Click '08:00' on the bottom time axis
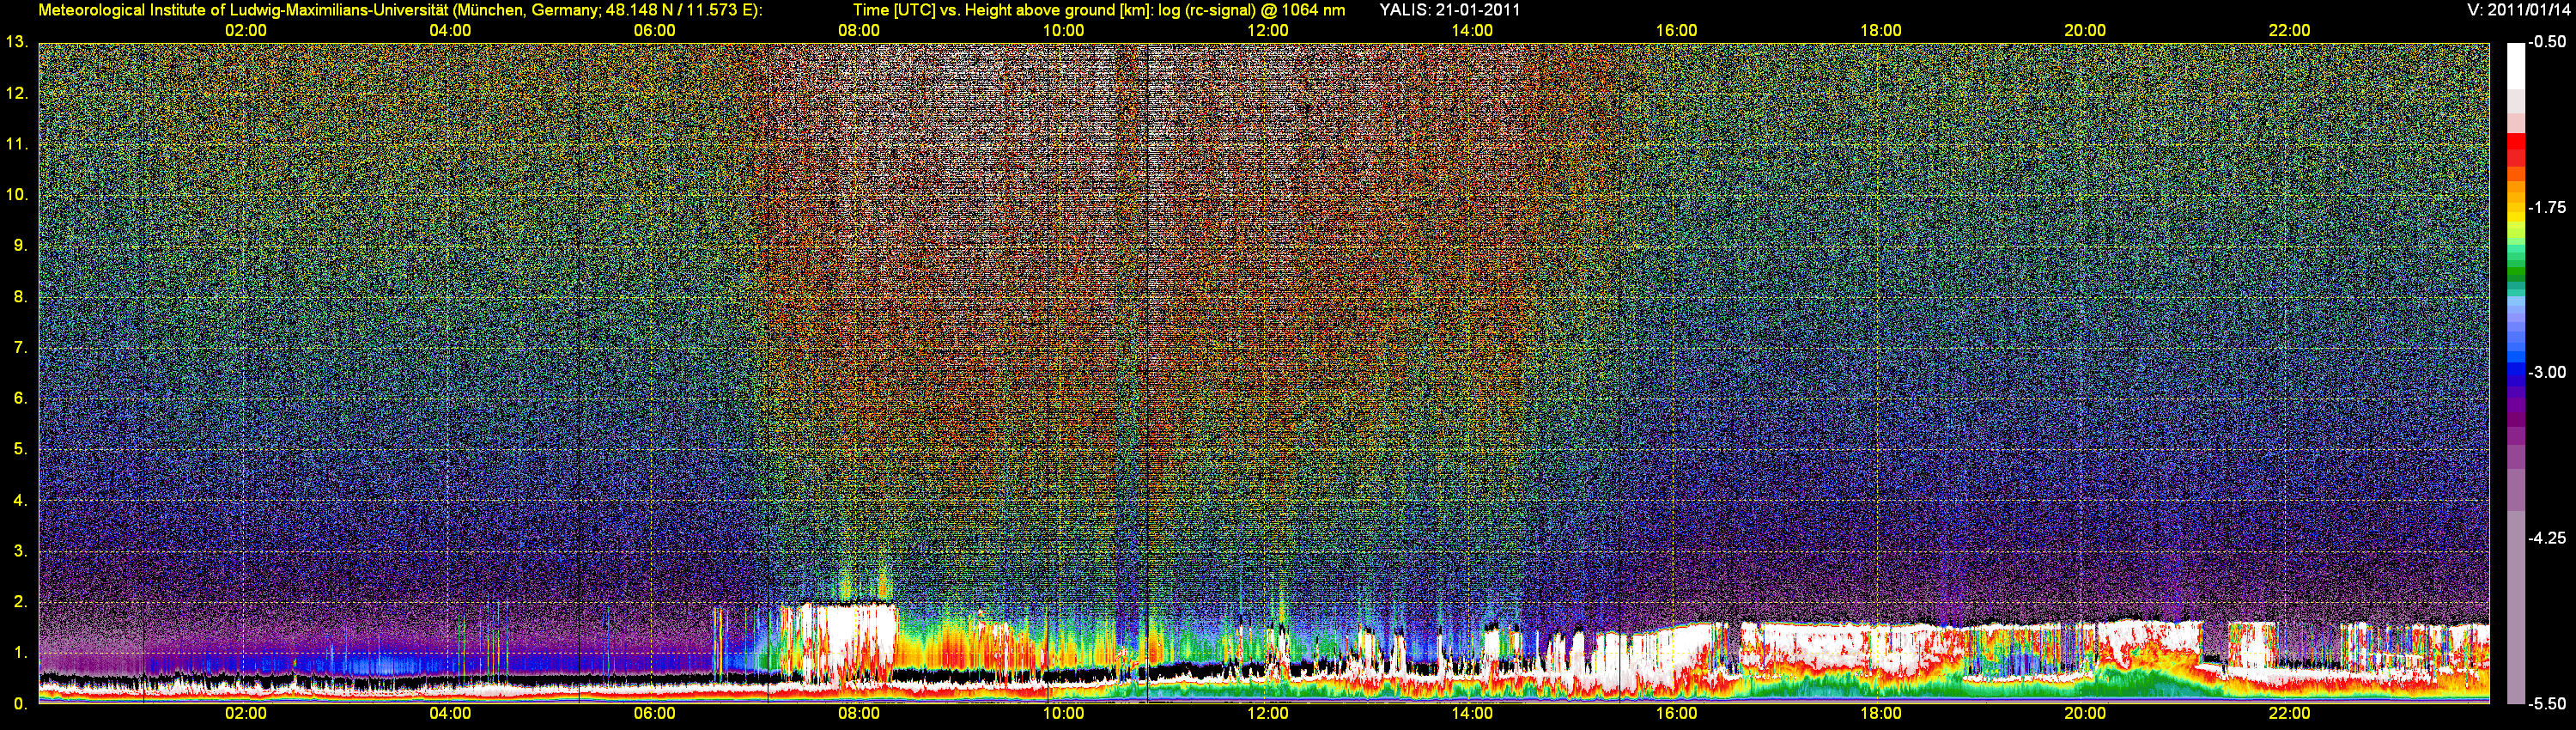Image resolution: width=2576 pixels, height=730 pixels. 859,714
